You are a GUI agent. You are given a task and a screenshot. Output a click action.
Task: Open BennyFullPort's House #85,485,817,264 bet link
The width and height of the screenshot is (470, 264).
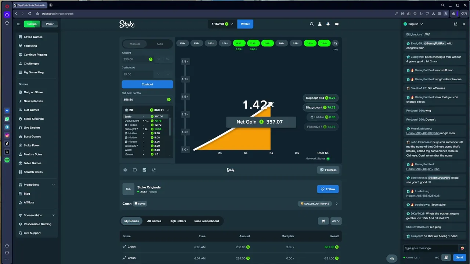423,169
